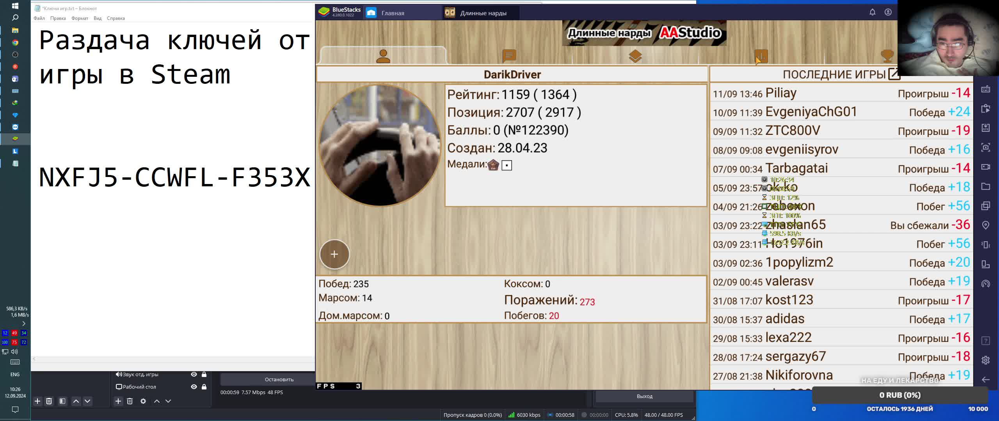Screen dimensions: 999x421
Task: Open the profile tab icon
Action: coord(383,56)
